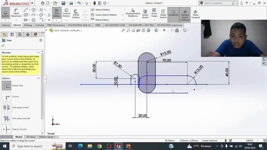
Task: Click the Mirror Entities button
Action: 101,10
